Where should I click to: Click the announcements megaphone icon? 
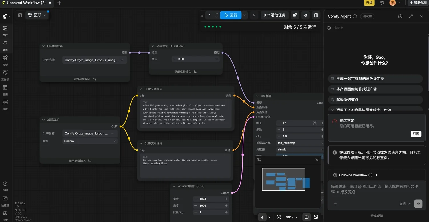382,3
